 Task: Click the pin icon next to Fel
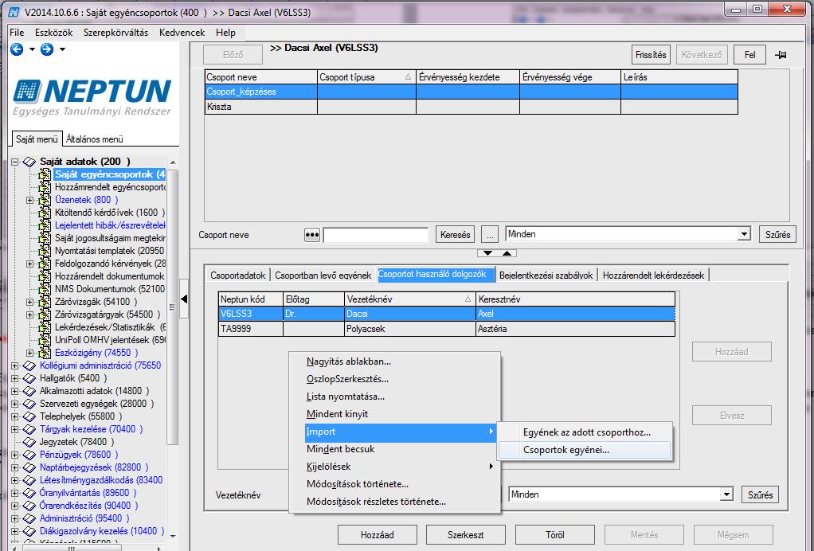pyautogui.click(x=781, y=54)
